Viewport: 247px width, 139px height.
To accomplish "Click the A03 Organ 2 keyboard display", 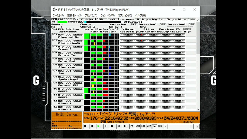I will point(152,47).
